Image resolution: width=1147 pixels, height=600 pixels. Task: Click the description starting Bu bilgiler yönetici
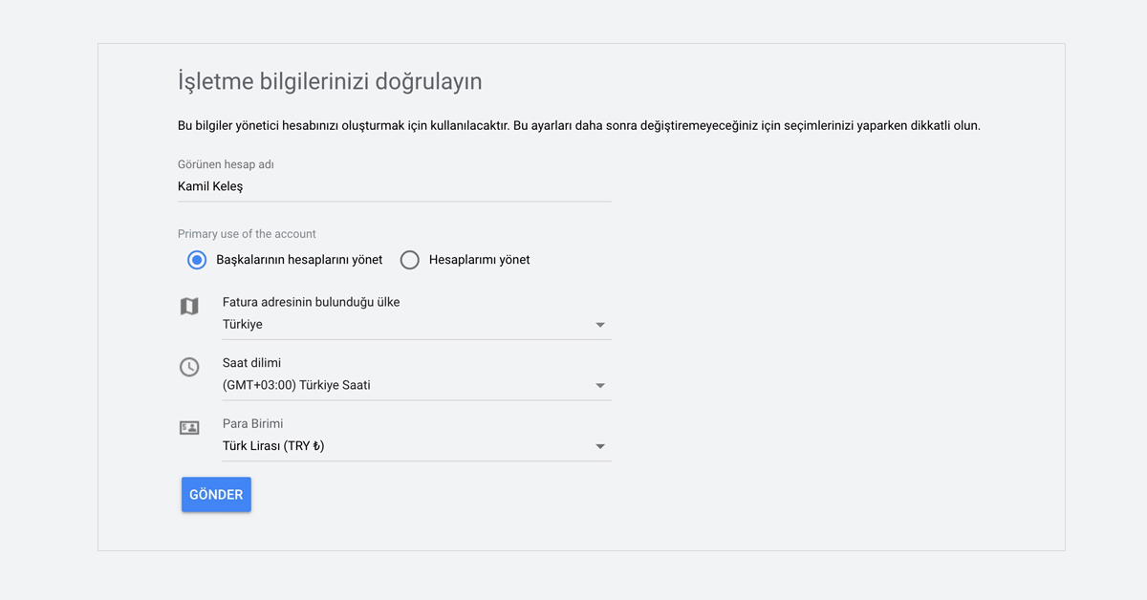pos(579,125)
